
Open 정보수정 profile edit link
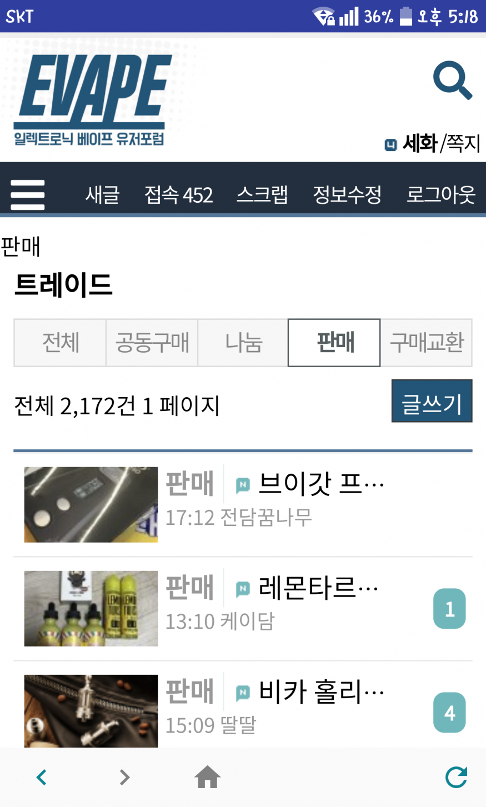[x=347, y=195]
